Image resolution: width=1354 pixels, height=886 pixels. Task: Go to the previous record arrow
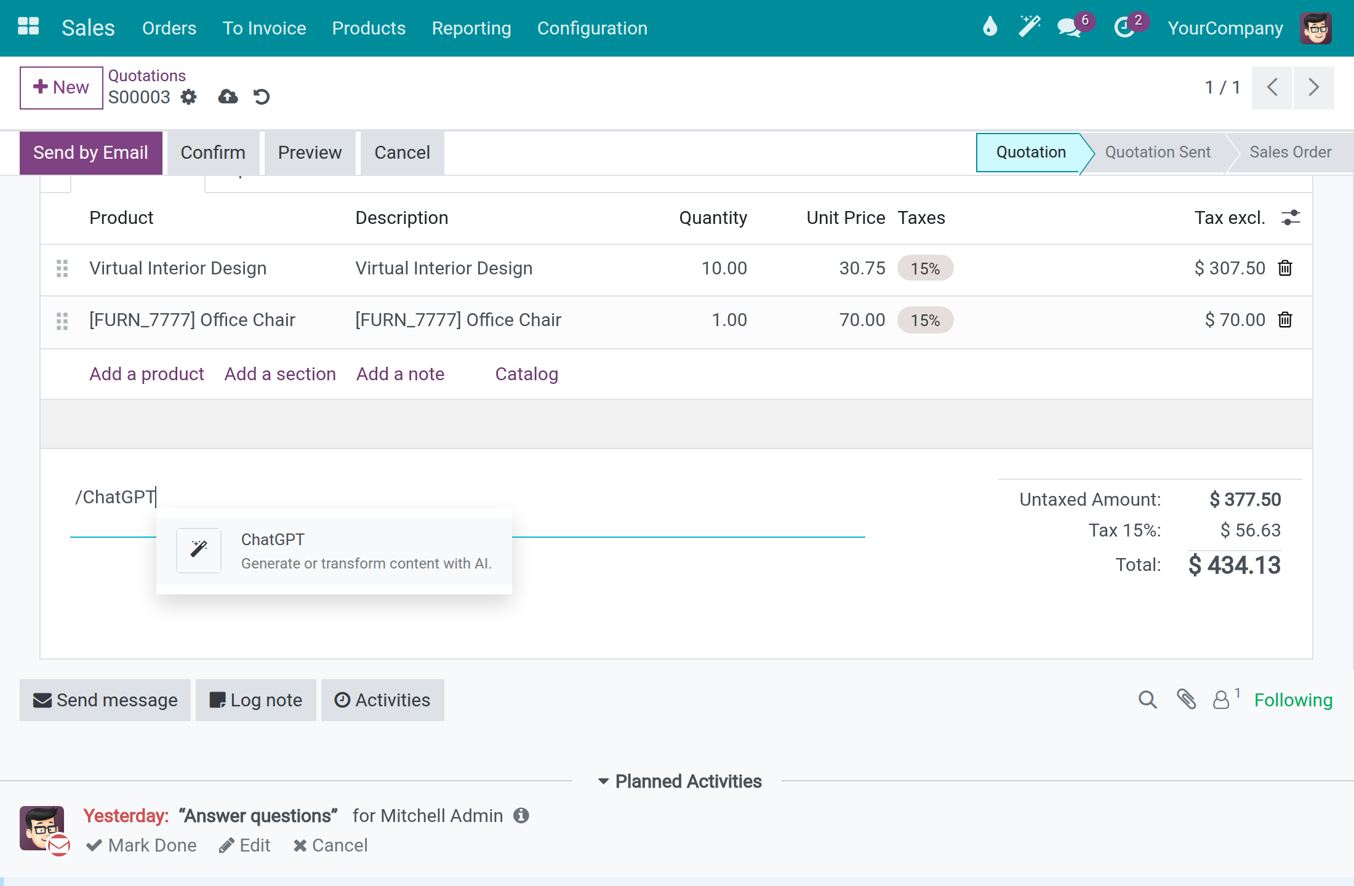click(1272, 87)
